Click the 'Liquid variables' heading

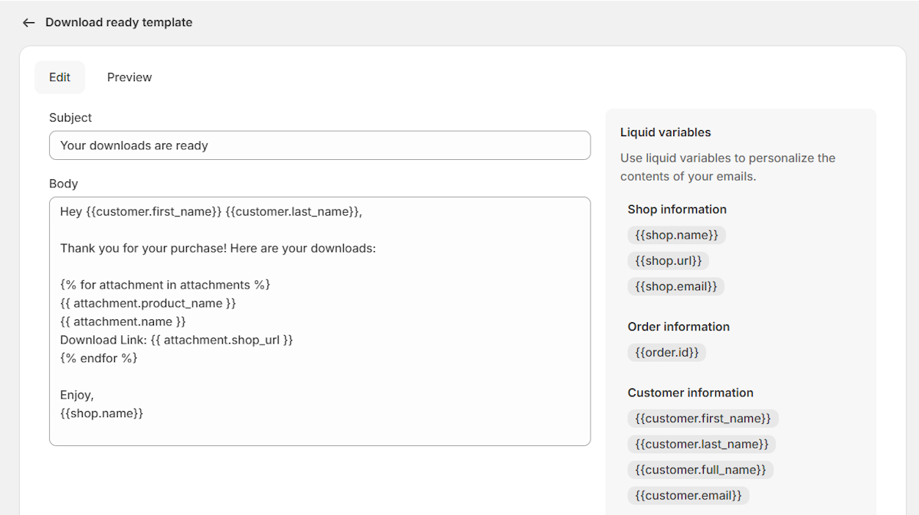click(x=666, y=132)
